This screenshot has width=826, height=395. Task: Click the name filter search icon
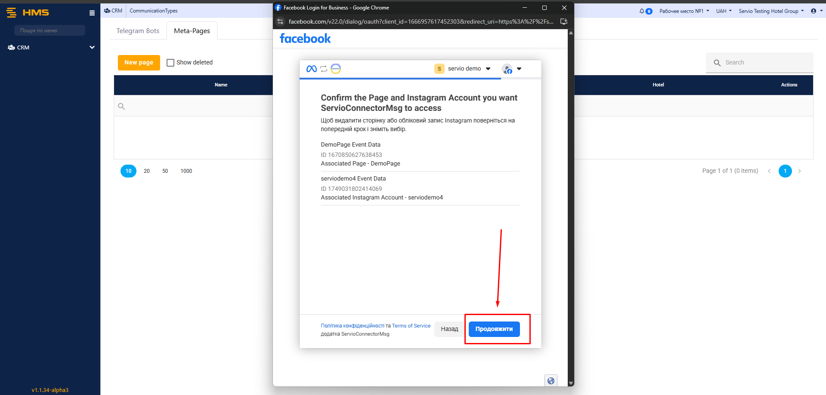[x=121, y=106]
